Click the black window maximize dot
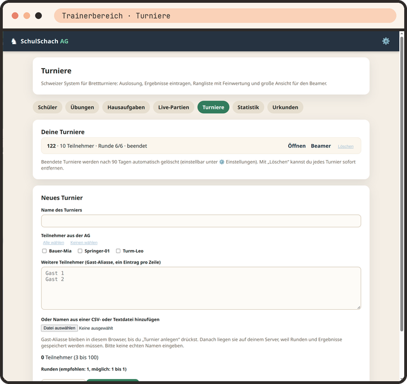The image size is (407, 384). click(x=38, y=16)
